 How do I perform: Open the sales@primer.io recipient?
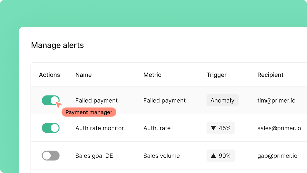click(x=279, y=128)
